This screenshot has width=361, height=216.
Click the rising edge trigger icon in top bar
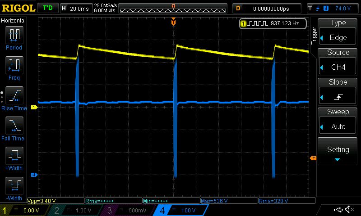318,9
